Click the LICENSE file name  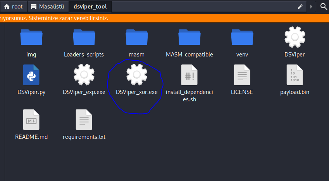click(x=242, y=92)
